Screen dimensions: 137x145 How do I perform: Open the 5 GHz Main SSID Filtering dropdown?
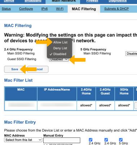click(131, 54)
